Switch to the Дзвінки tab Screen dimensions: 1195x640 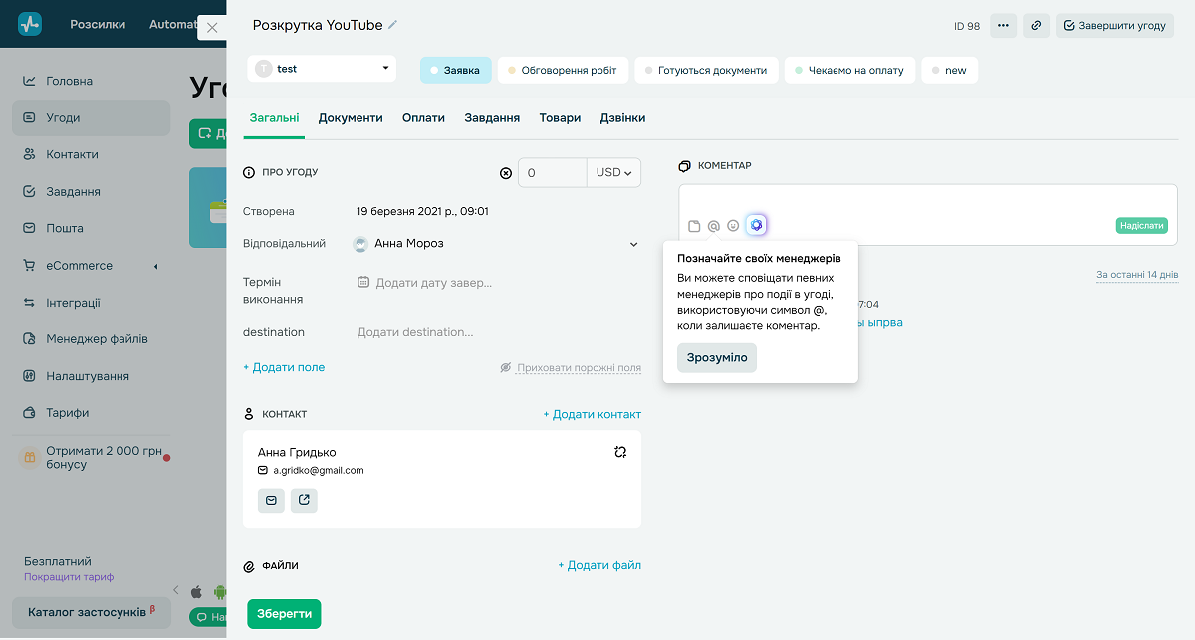click(x=622, y=117)
